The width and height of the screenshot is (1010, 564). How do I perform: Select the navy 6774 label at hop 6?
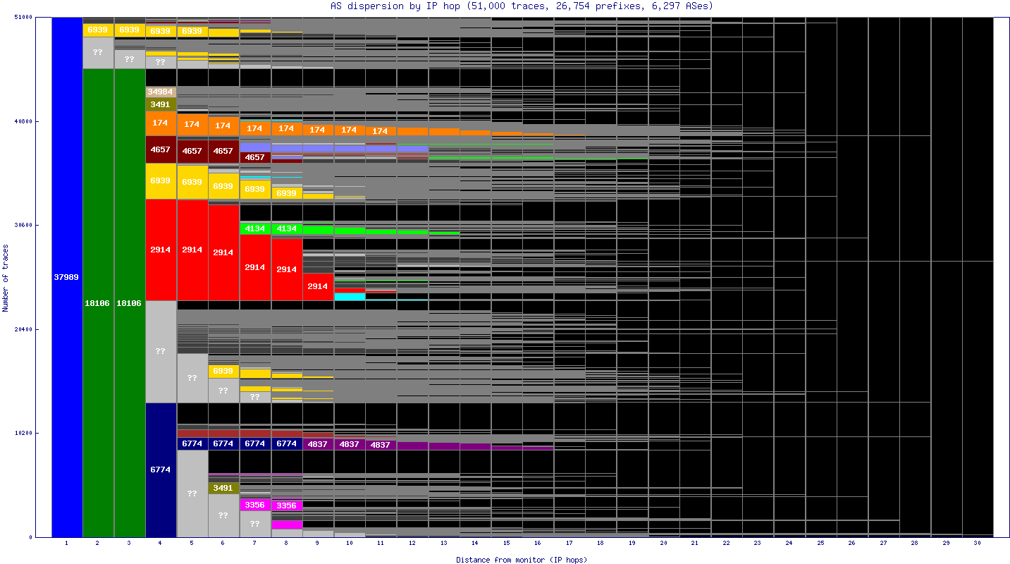(x=223, y=443)
